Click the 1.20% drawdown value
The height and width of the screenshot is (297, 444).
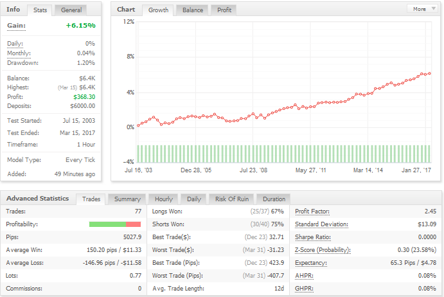coord(86,63)
